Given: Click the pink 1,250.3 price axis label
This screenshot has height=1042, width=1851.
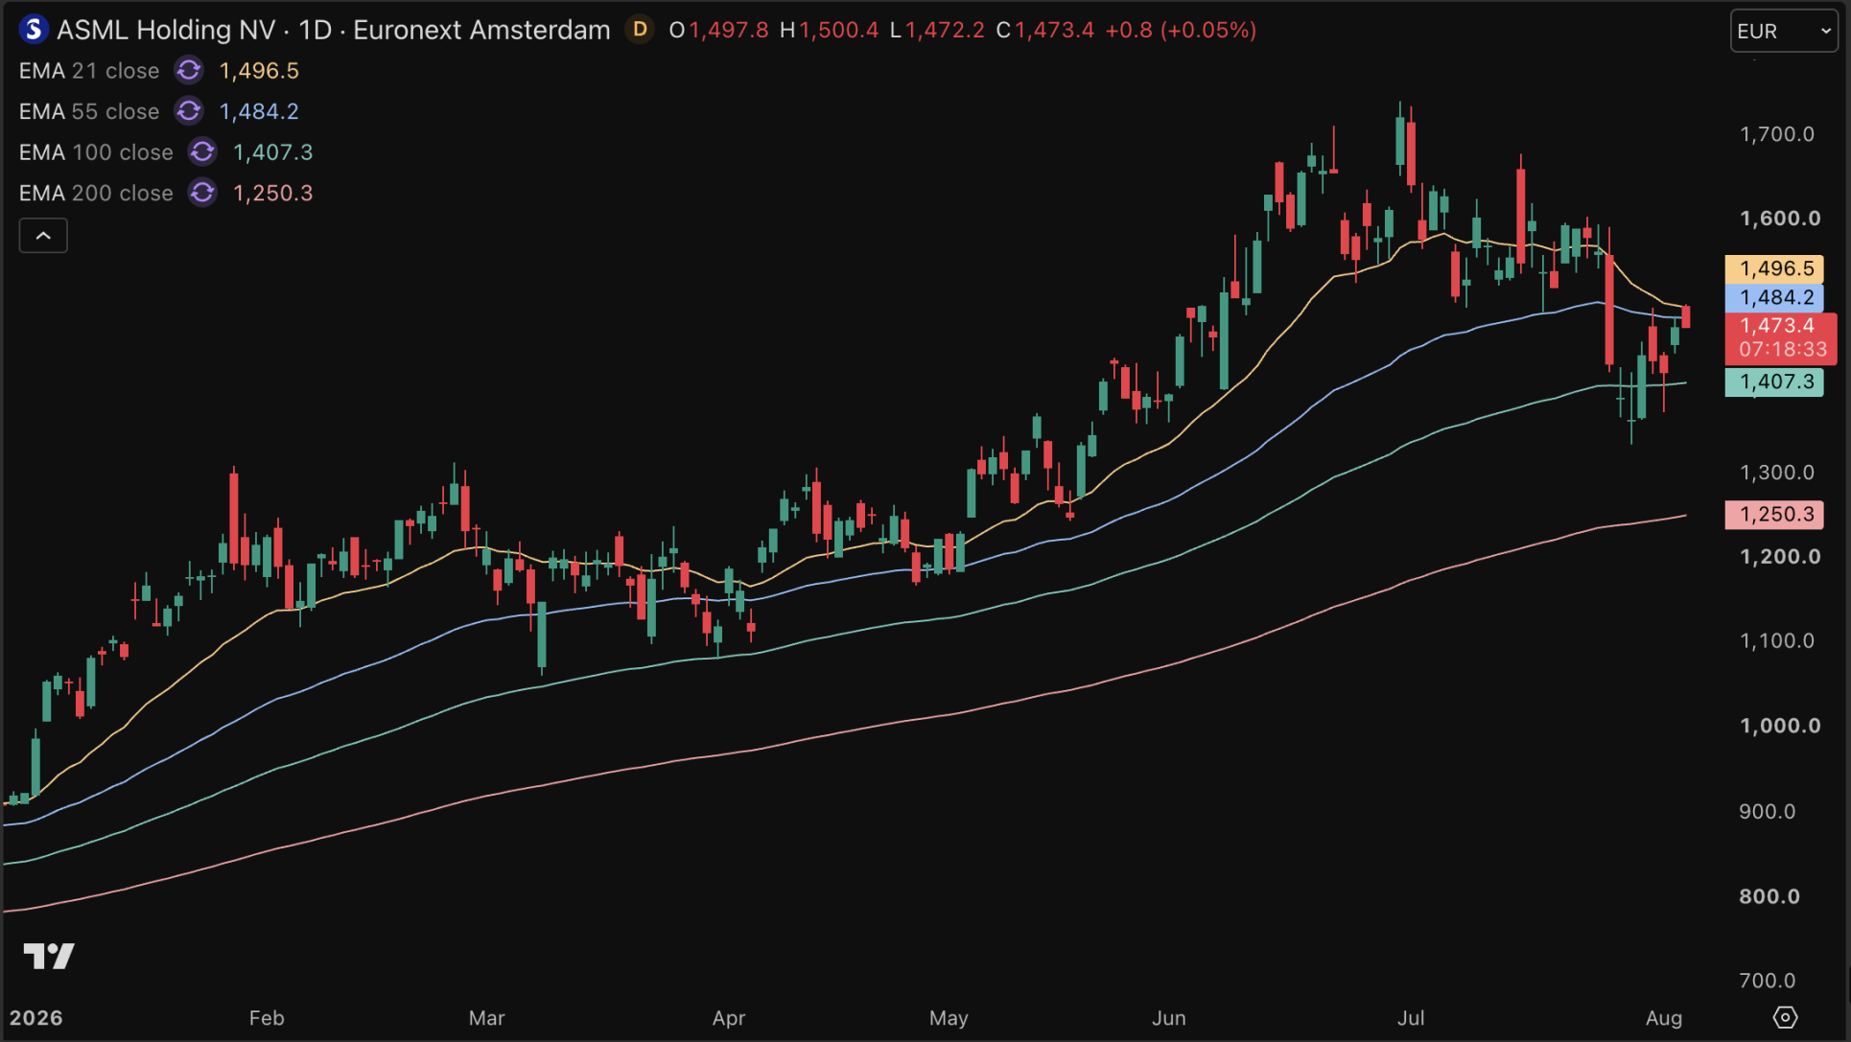Looking at the screenshot, I should pos(1775,514).
